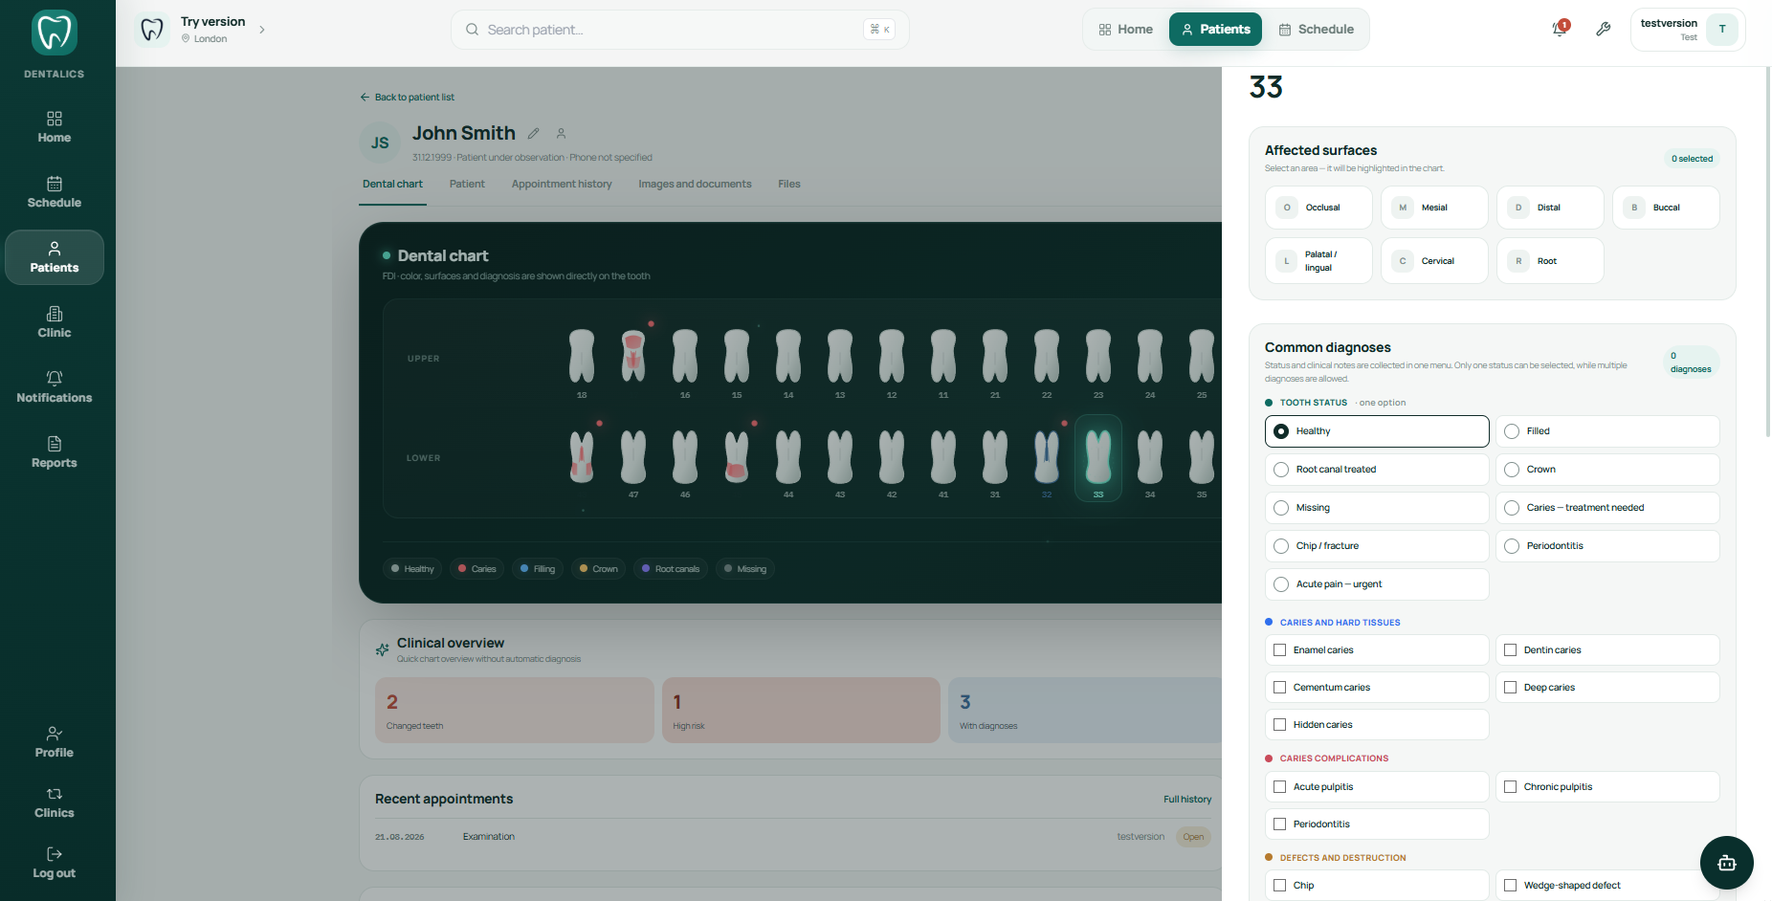Open the wrench settings icon
Screen dimensions: 1772x901
(1604, 29)
